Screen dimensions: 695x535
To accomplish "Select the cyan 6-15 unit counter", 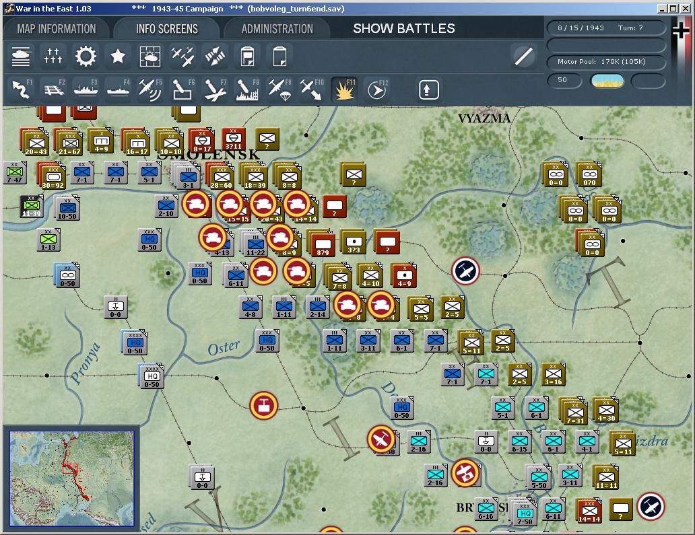I will point(519,441).
